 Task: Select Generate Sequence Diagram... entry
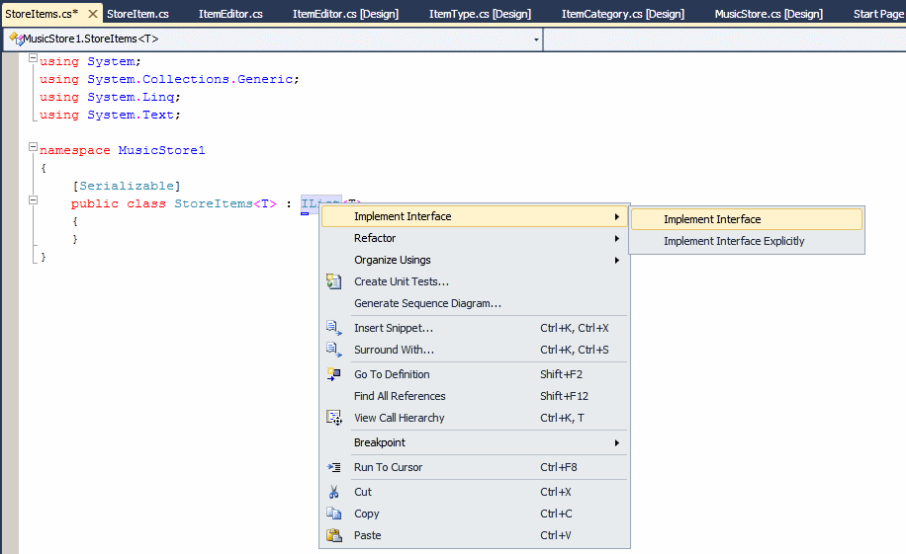click(x=475, y=303)
